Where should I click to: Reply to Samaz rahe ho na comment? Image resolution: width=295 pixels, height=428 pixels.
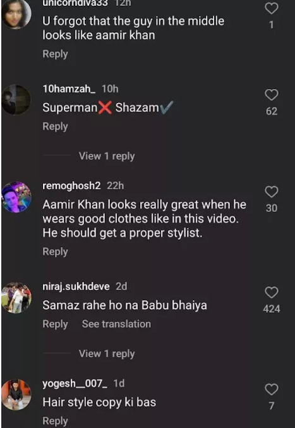click(55, 324)
